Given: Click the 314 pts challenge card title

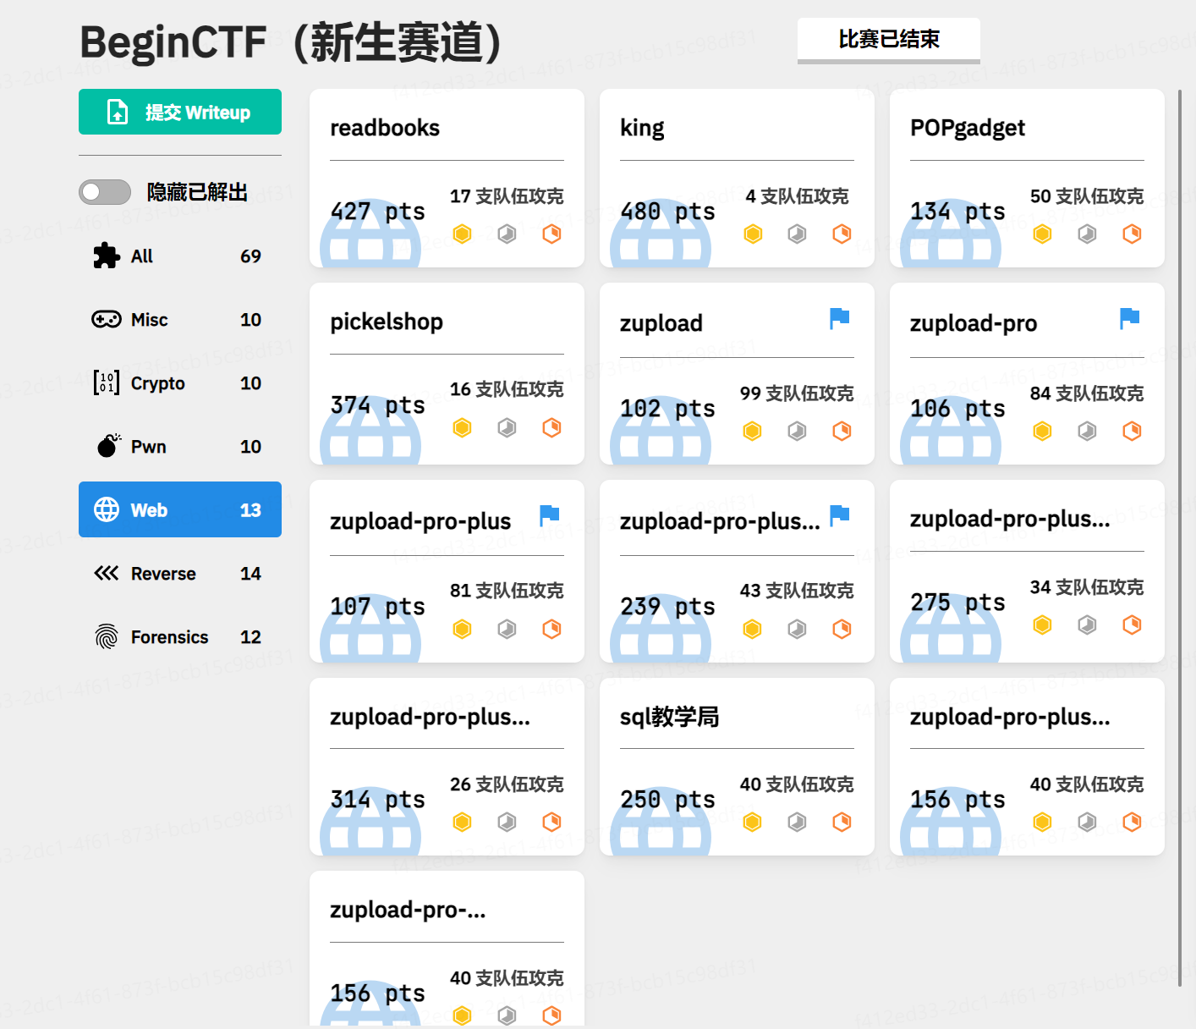Looking at the screenshot, I should click(430, 717).
